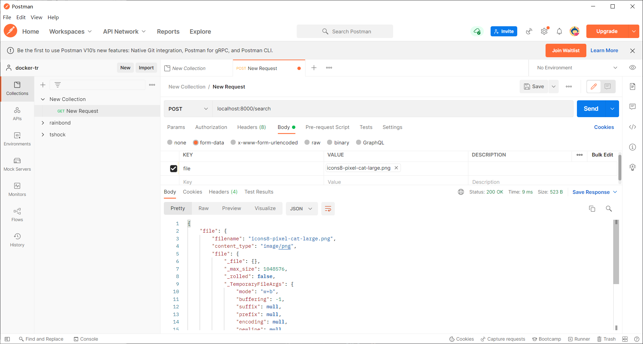Open the Cookies link
This screenshot has height=344, width=643.
point(604,127)
